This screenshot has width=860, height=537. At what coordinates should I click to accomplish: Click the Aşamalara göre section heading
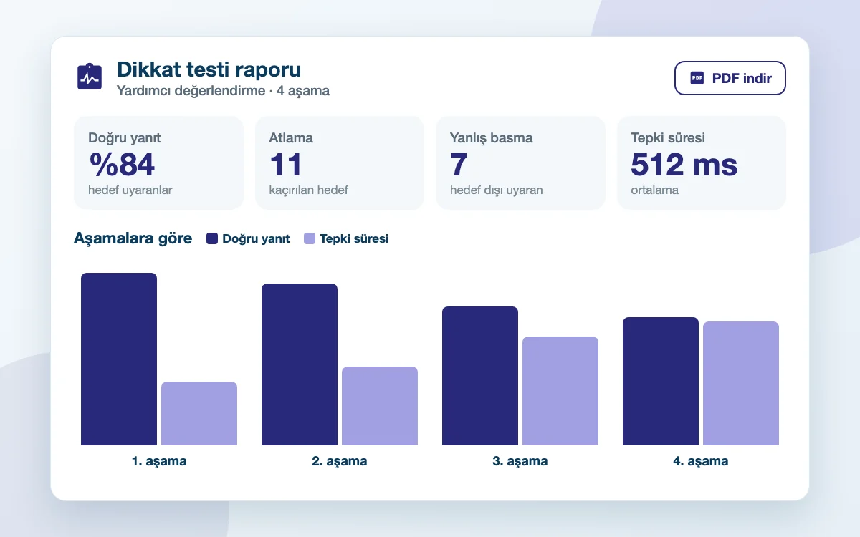pos(133,238)
